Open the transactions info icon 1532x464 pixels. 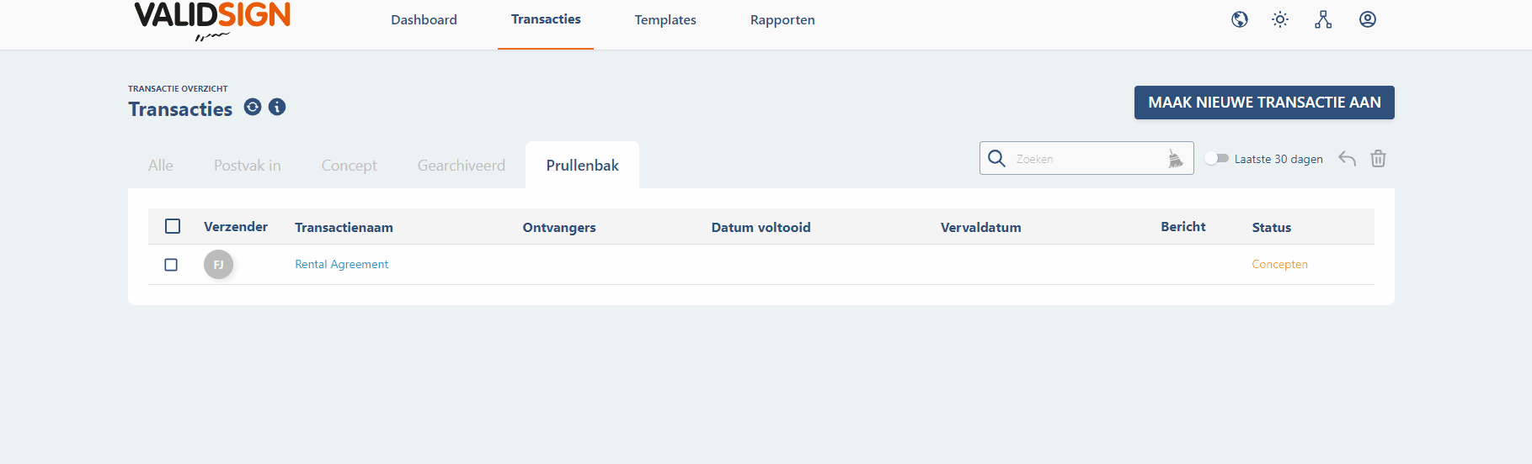pyautogui.click(x=277, y=107)
